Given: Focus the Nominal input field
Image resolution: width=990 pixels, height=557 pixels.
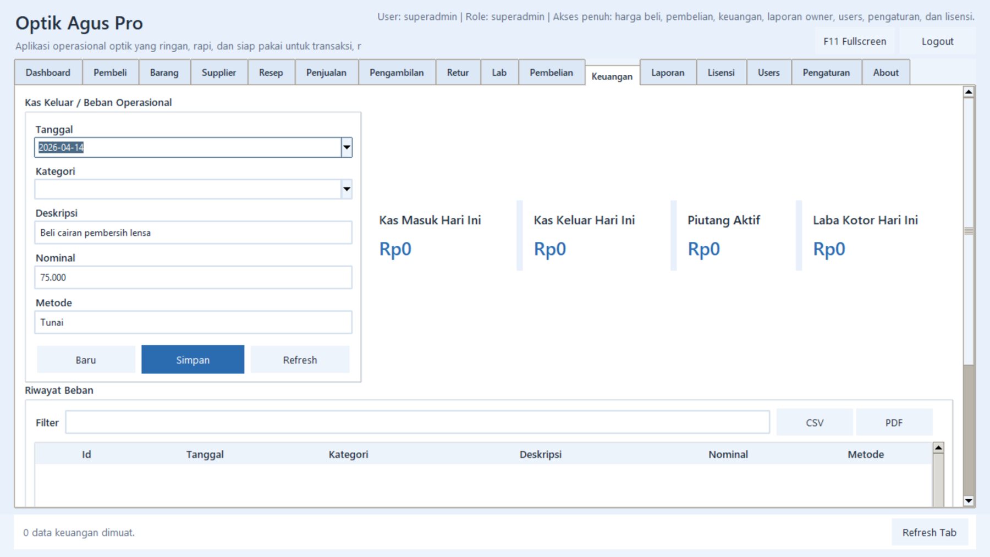Looking at the screenshot, I should (193, 278).
